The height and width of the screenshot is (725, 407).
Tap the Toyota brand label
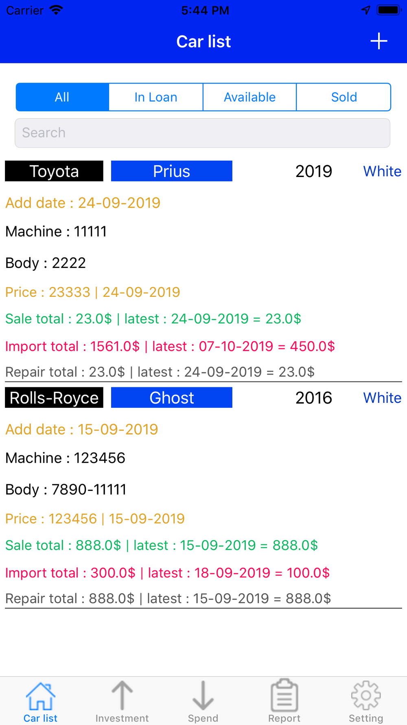tap(54, 171)
